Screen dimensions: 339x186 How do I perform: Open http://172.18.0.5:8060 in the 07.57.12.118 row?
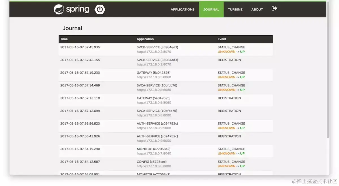[154, 103]
